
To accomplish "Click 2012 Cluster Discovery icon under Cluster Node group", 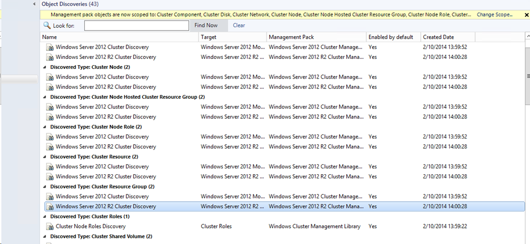I will (x=50, y=77).
